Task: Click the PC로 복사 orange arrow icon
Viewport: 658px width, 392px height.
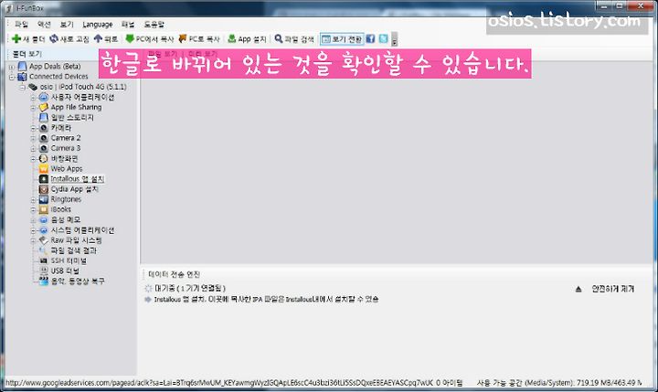Action: 183,39
